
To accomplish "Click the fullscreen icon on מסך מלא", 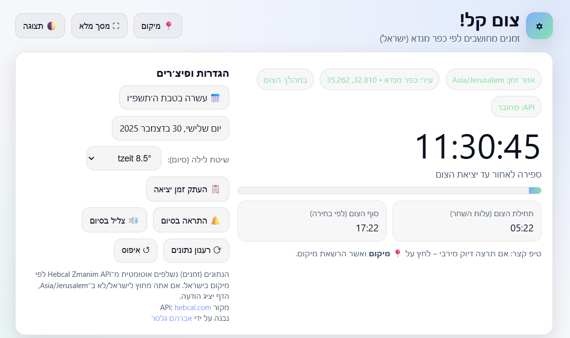I will click(x=116, y=25).
